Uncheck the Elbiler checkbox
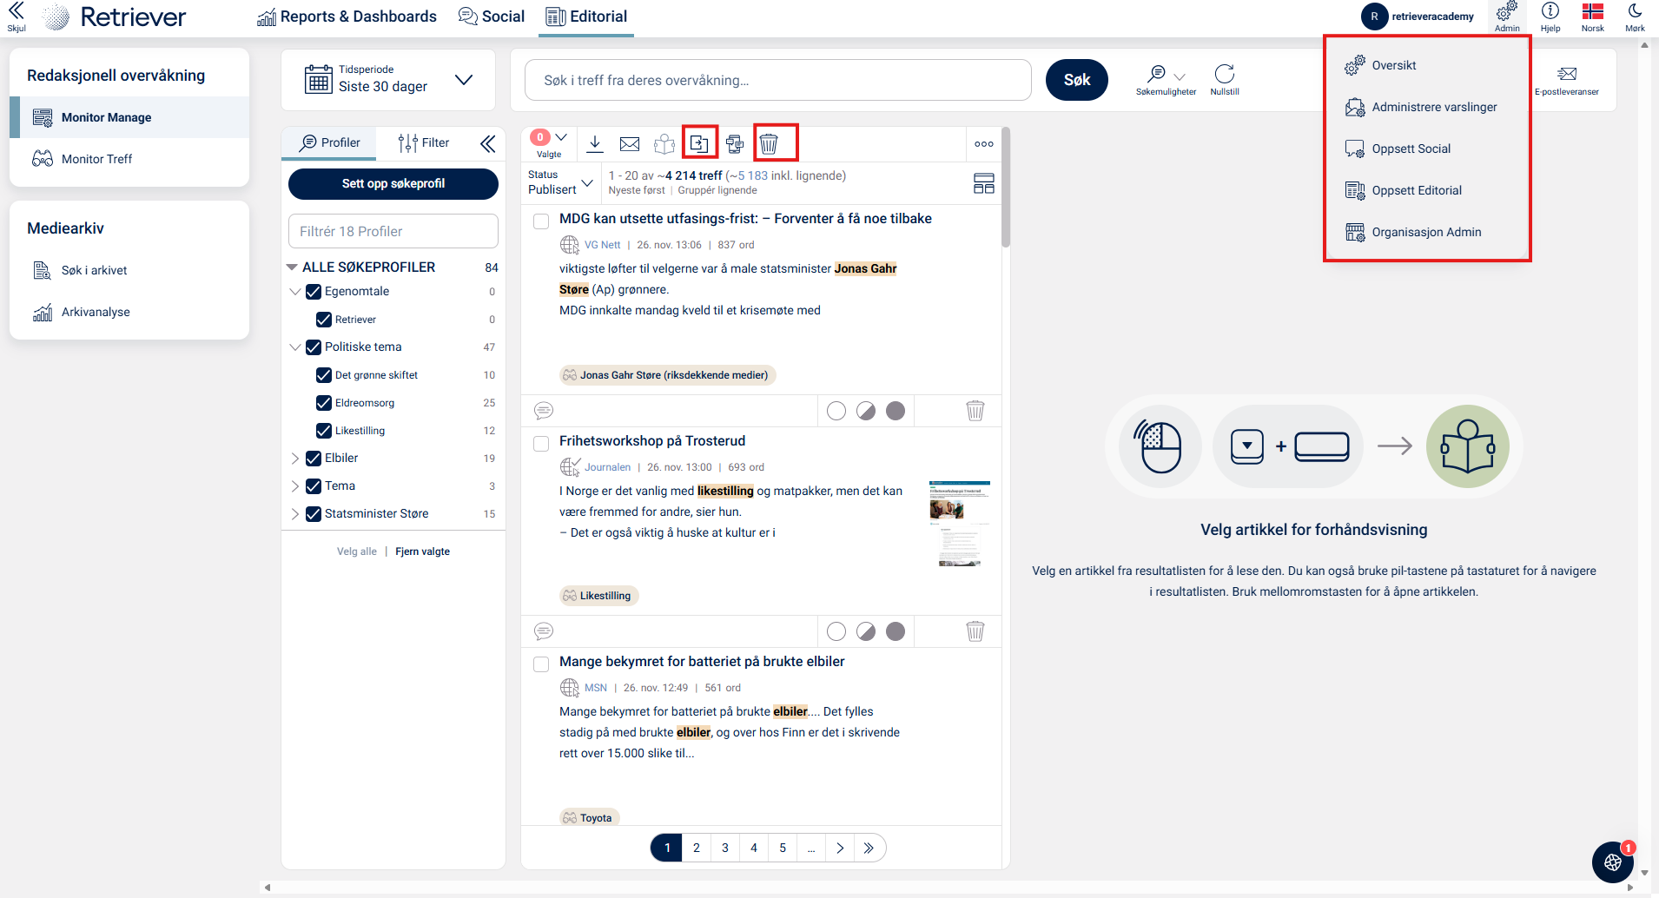 (314, 459)
